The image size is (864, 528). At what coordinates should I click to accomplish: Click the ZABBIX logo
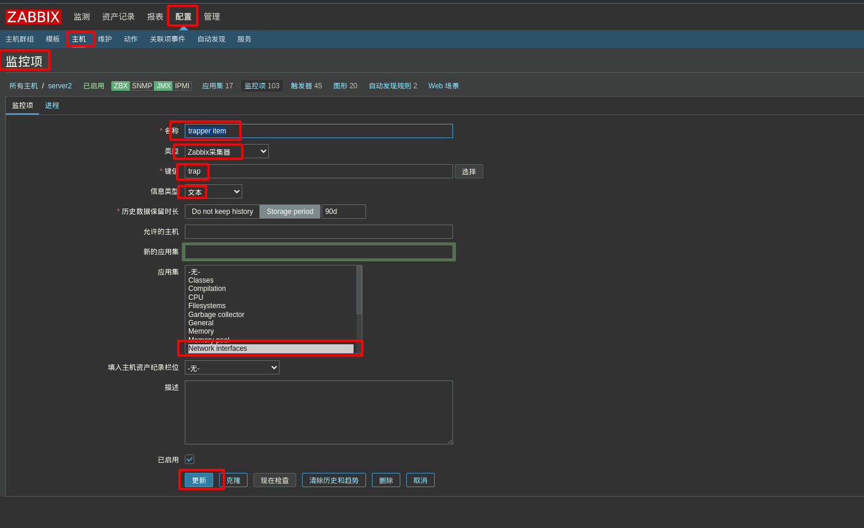33,17
